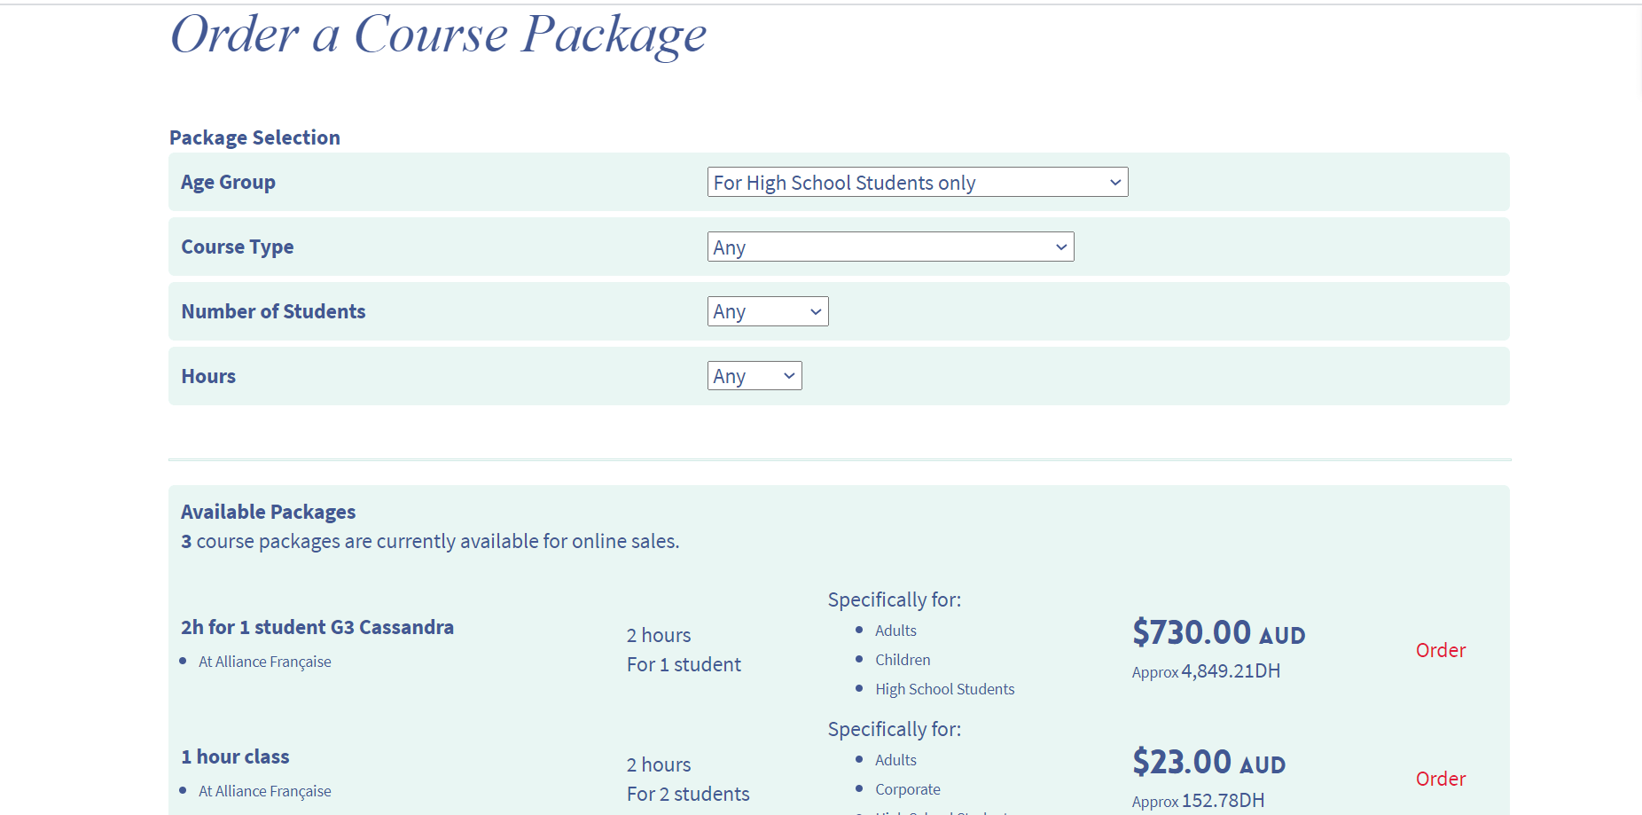
Task: Click the '2h for 1 student G3 Cassandra' title
Action: click(317, 627)
